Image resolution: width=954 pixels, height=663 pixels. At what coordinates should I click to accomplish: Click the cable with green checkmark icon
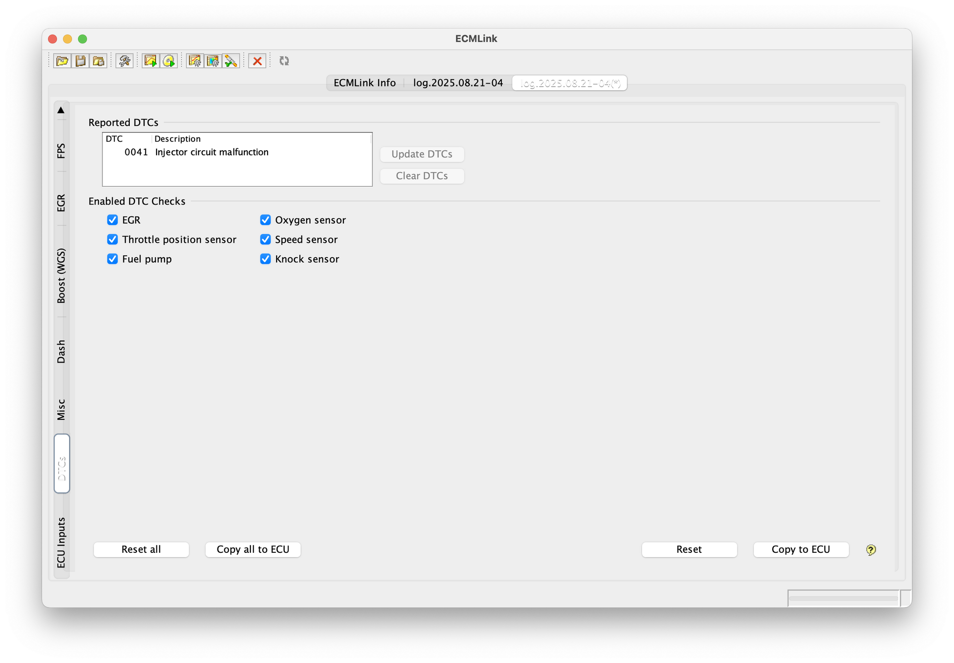(x=231, y=61)
